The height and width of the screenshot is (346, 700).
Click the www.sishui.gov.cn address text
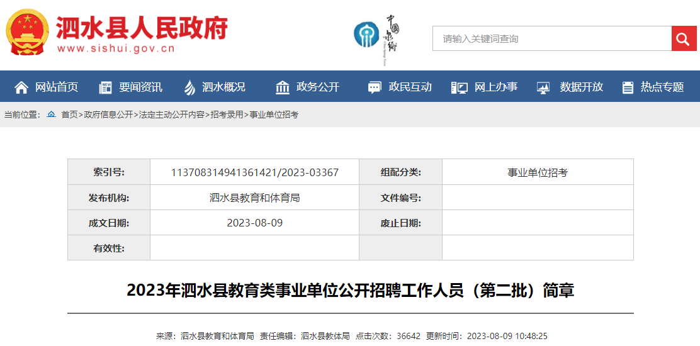(x=116, y=48)
